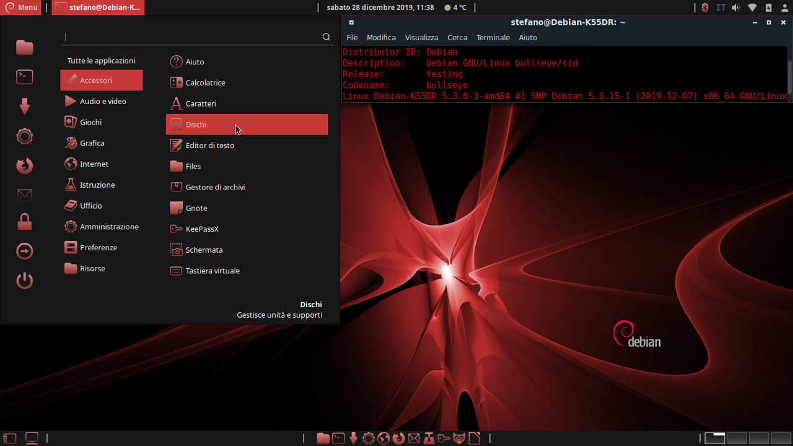The height and width of the screenshot is (446, 793).
Task: Click the power shutdown icon
Action: pos(25,281)
